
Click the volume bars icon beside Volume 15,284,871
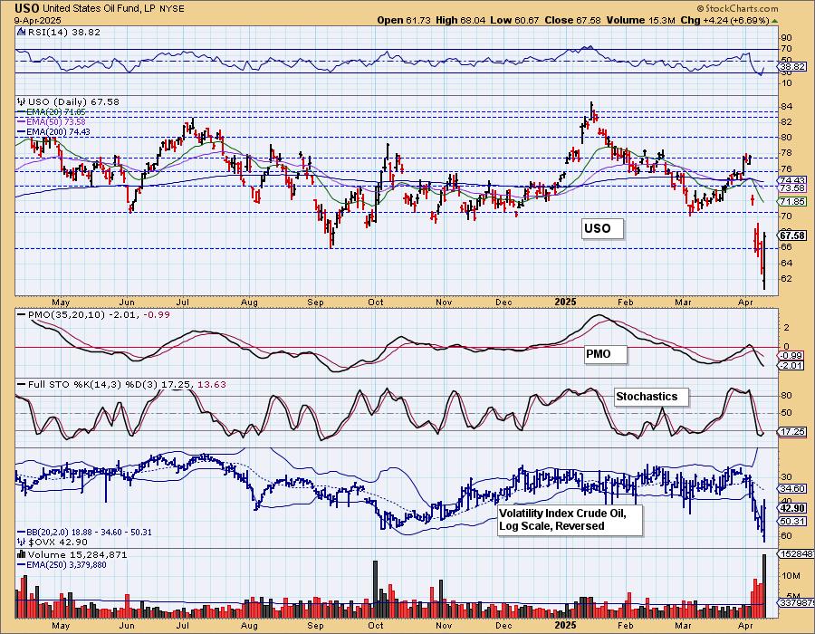click(22, 554)
